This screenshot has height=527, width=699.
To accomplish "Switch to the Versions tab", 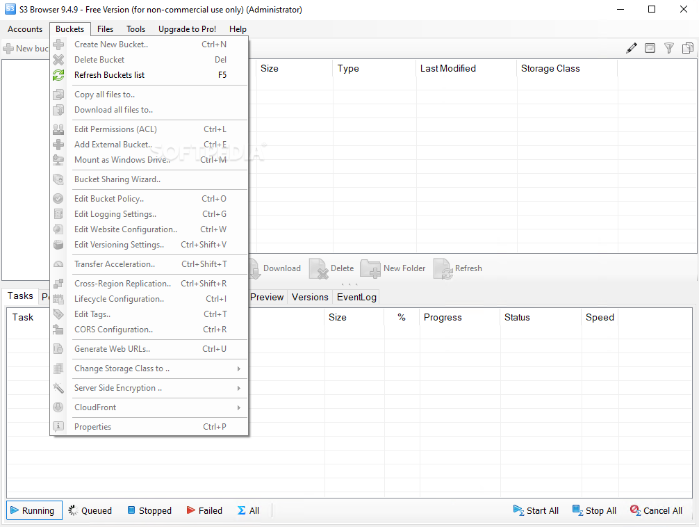I will 310,297.
